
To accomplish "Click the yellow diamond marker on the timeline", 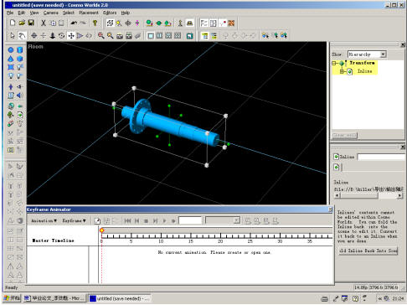I will [102, 230].
